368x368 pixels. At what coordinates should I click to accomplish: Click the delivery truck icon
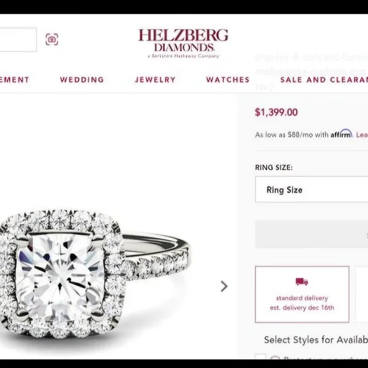click(x=301, y=282)
